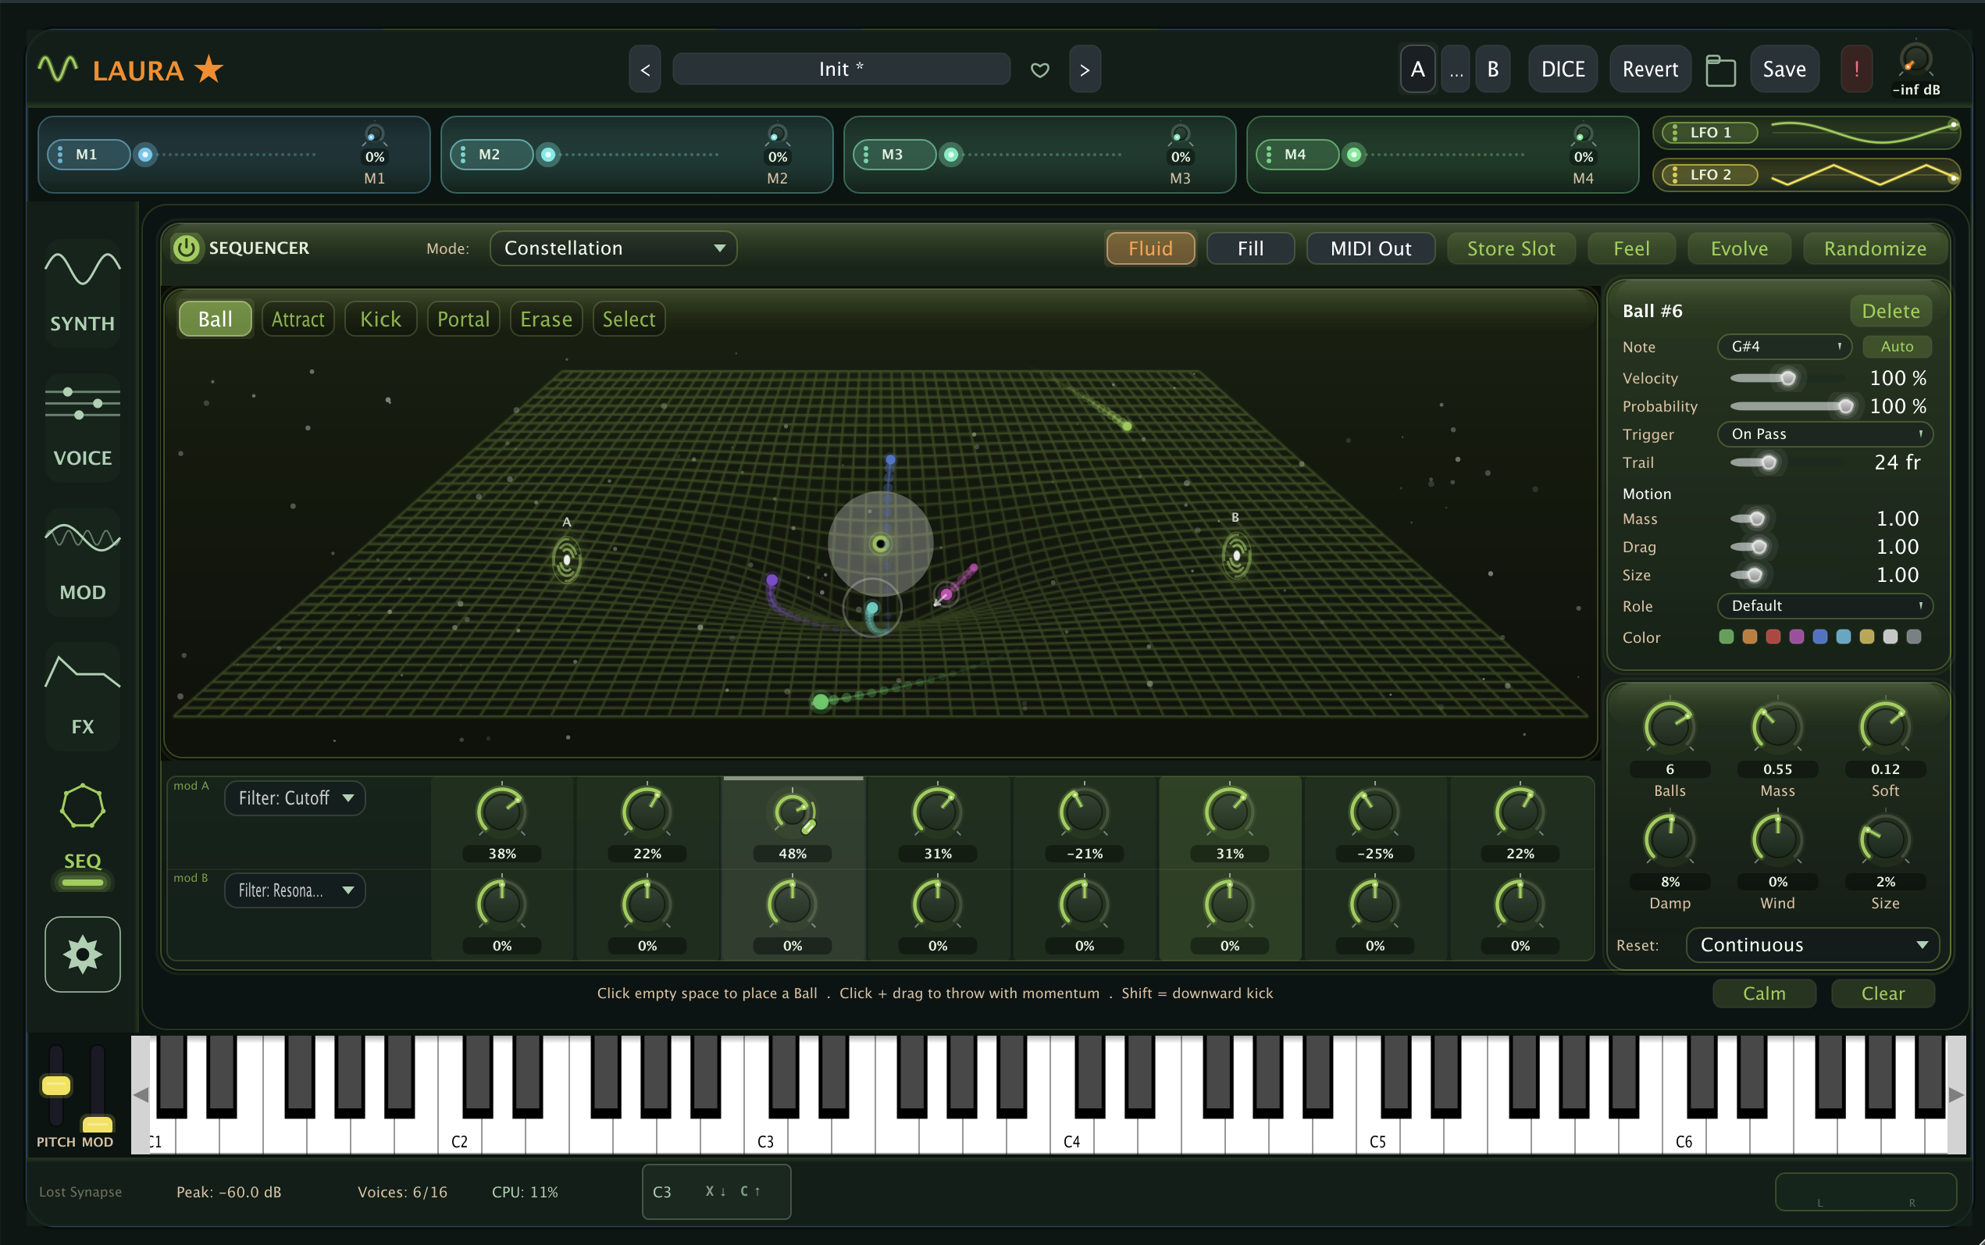Go to the previous preset arrow
Viewport: 1985px width, 1245px height.
[x=645, y=70]
